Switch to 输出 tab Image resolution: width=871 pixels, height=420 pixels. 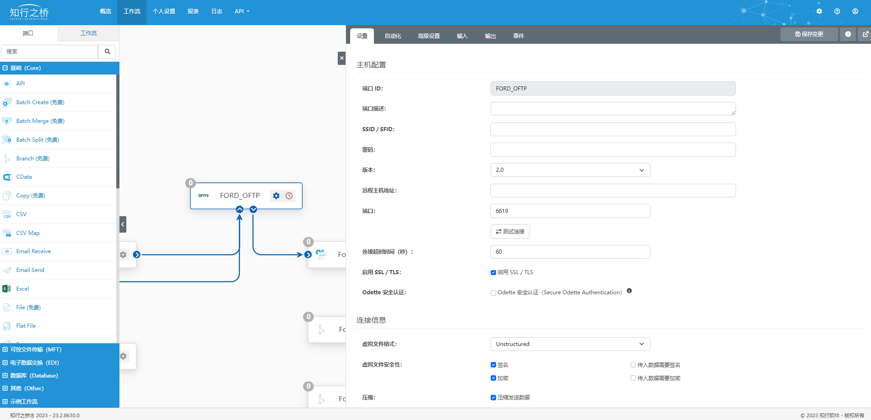491,36
